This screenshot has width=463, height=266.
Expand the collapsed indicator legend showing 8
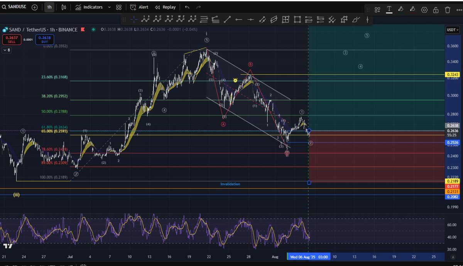(x=7, y=50)
